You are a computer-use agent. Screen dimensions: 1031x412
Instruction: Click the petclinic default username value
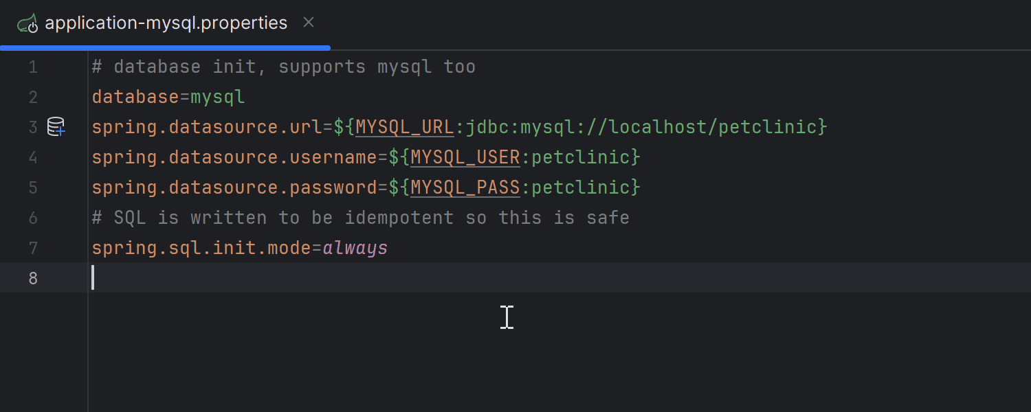point(581,157)
